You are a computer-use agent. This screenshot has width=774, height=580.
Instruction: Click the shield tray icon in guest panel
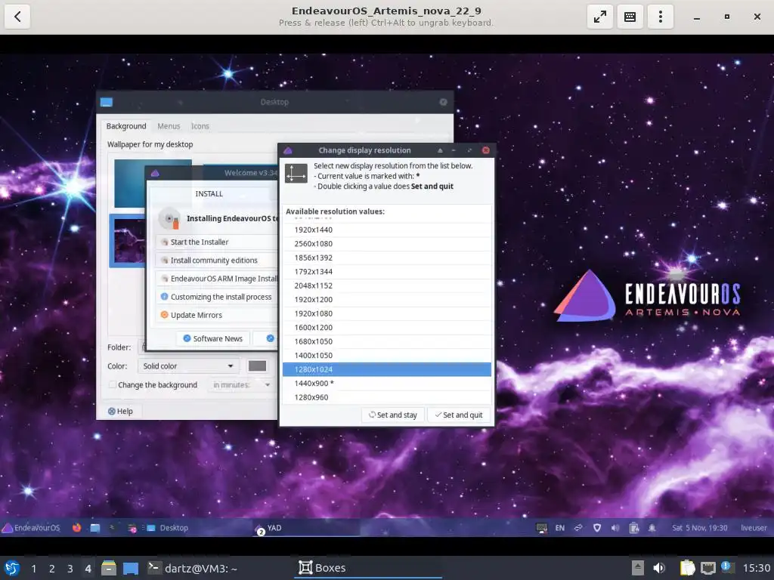[597, 528]
